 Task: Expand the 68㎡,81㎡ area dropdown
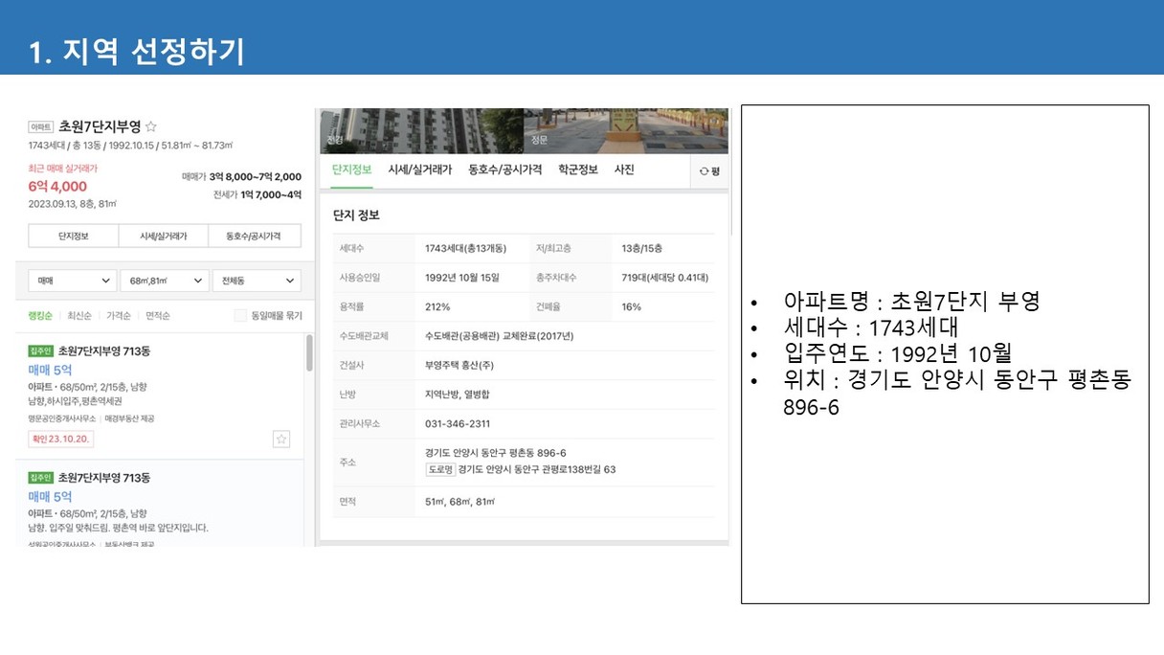[x=164, y=281]
